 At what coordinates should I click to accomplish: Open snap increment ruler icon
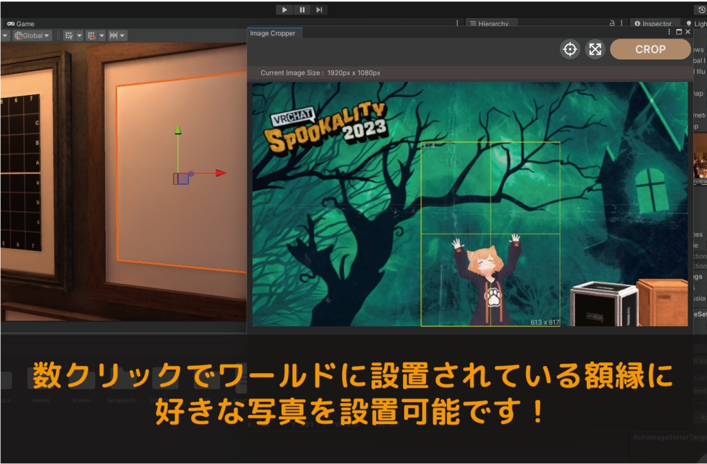[113, 36]
